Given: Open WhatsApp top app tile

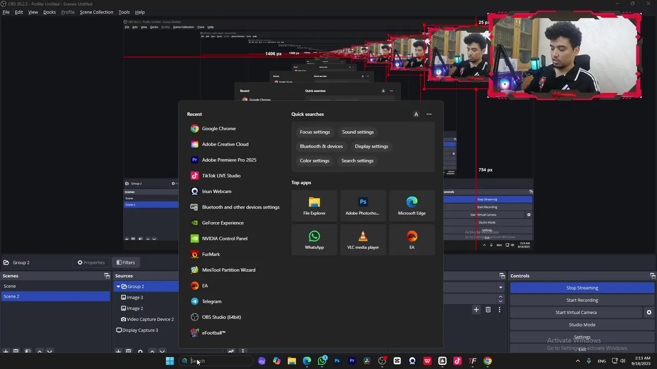Looking at the screenshot, I should click(314, 240).
